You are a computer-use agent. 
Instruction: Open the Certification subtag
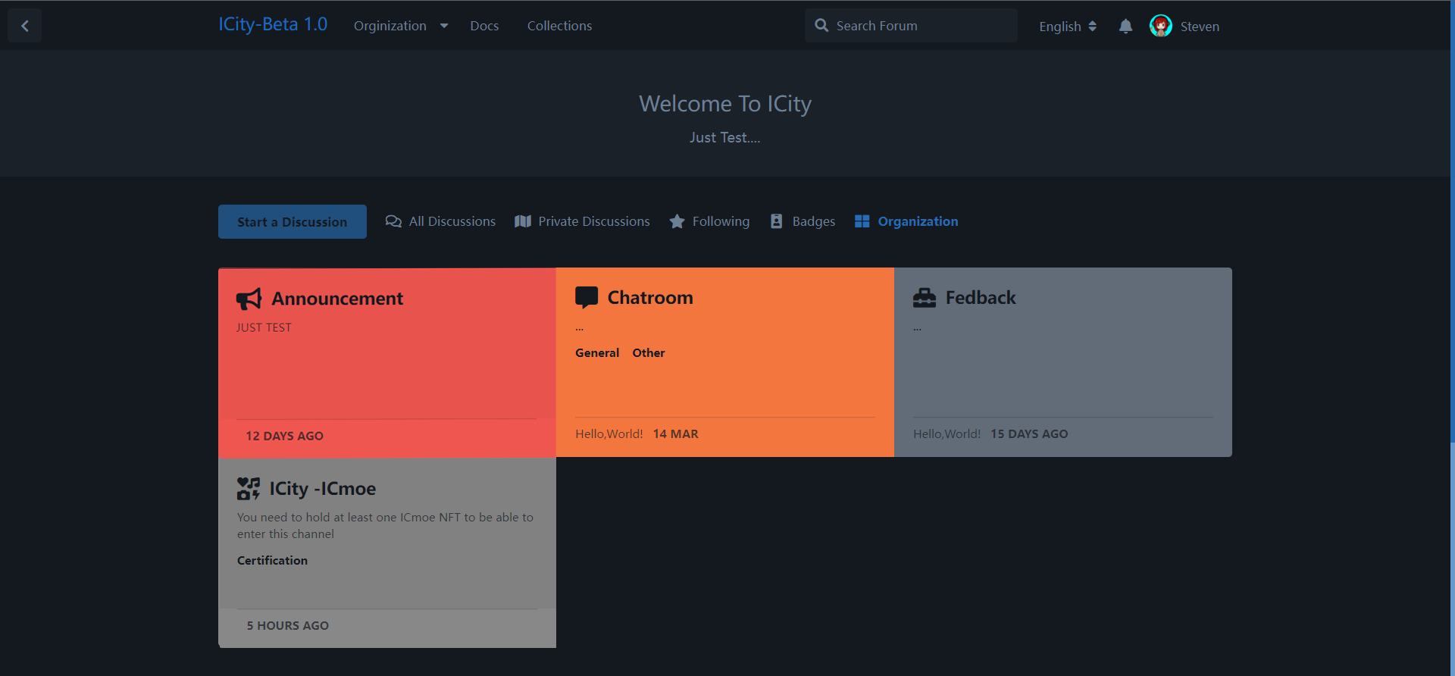click(272, 561)
